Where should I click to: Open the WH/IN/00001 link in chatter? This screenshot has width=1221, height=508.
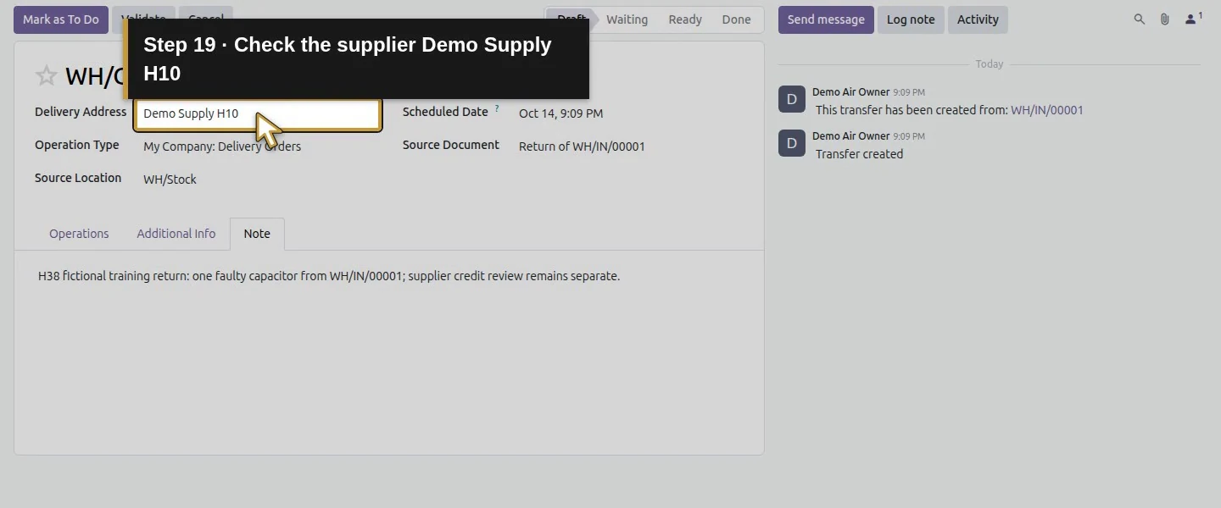(x=1046, y=110)
